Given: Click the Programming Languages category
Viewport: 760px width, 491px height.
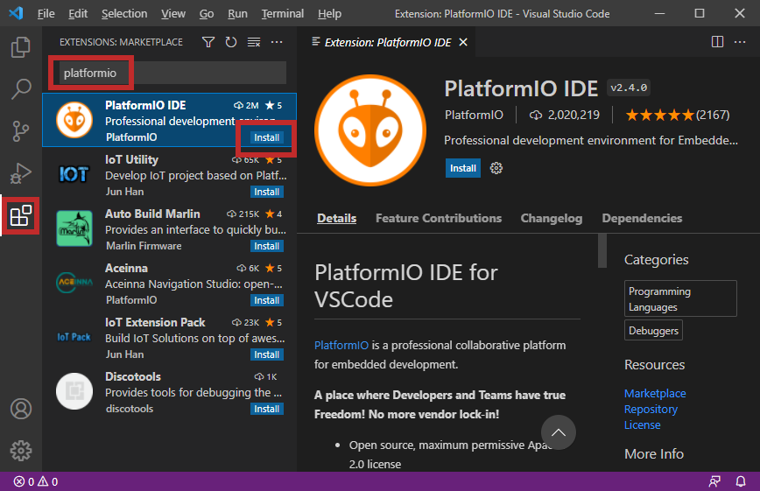Looking at the screenshot, I should 680,298.
